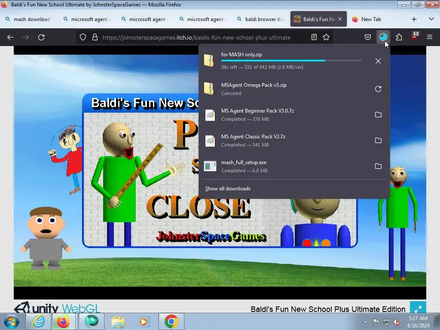Close the downloads panel via toolbar icon
Viewport: 440px width, 330px height.
(x=383, y=37)
